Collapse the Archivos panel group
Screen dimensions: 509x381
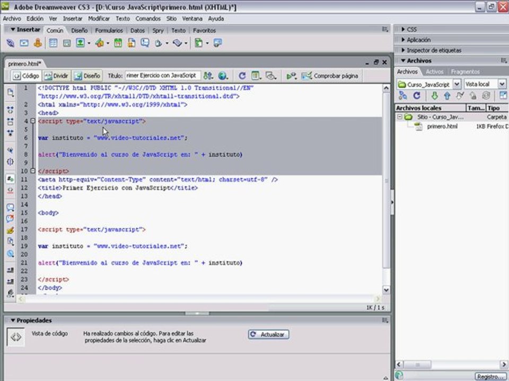403,60
